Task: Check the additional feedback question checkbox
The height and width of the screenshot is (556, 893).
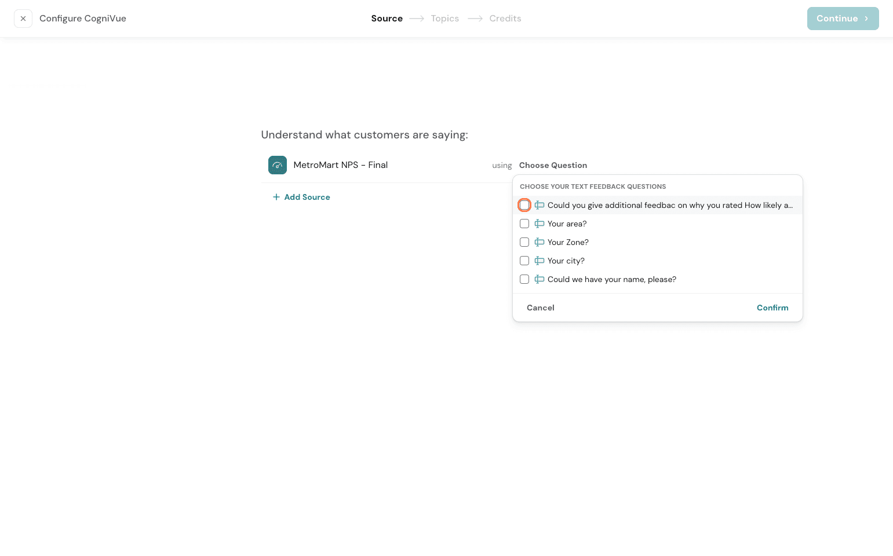Action: (x=524, y=205)
